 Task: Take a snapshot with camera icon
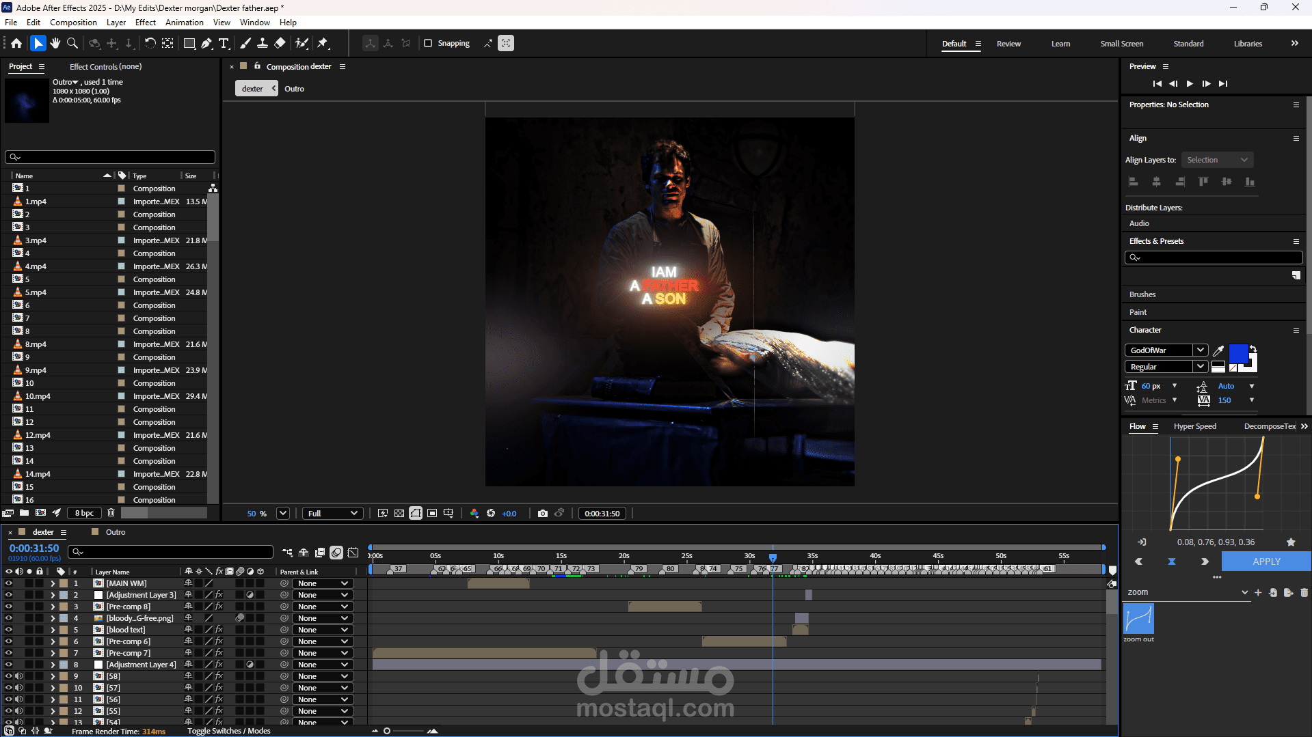[543, 514]
